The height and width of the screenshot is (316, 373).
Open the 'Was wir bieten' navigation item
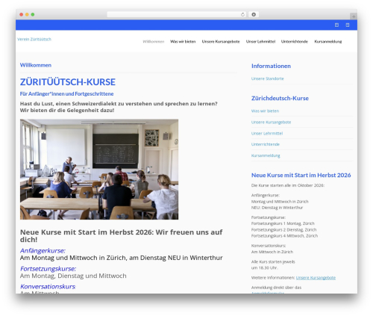(x=183, y=42)
